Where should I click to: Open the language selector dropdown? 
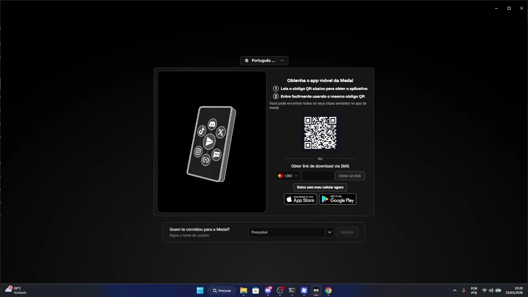(264, 61)
